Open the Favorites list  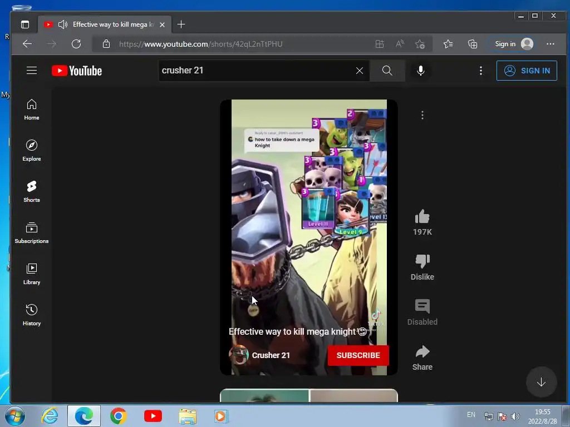pyautogui.click(x=448, y=44)
